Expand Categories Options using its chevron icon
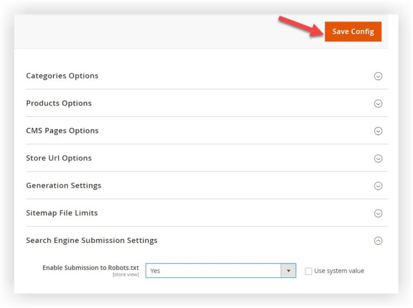The width and height of the screenshot is (413, 308). [x=378, y=76]
